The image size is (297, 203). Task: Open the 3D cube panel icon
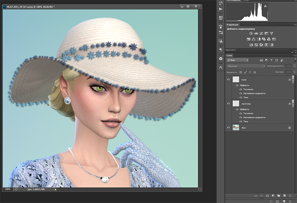tap(221, 58)
